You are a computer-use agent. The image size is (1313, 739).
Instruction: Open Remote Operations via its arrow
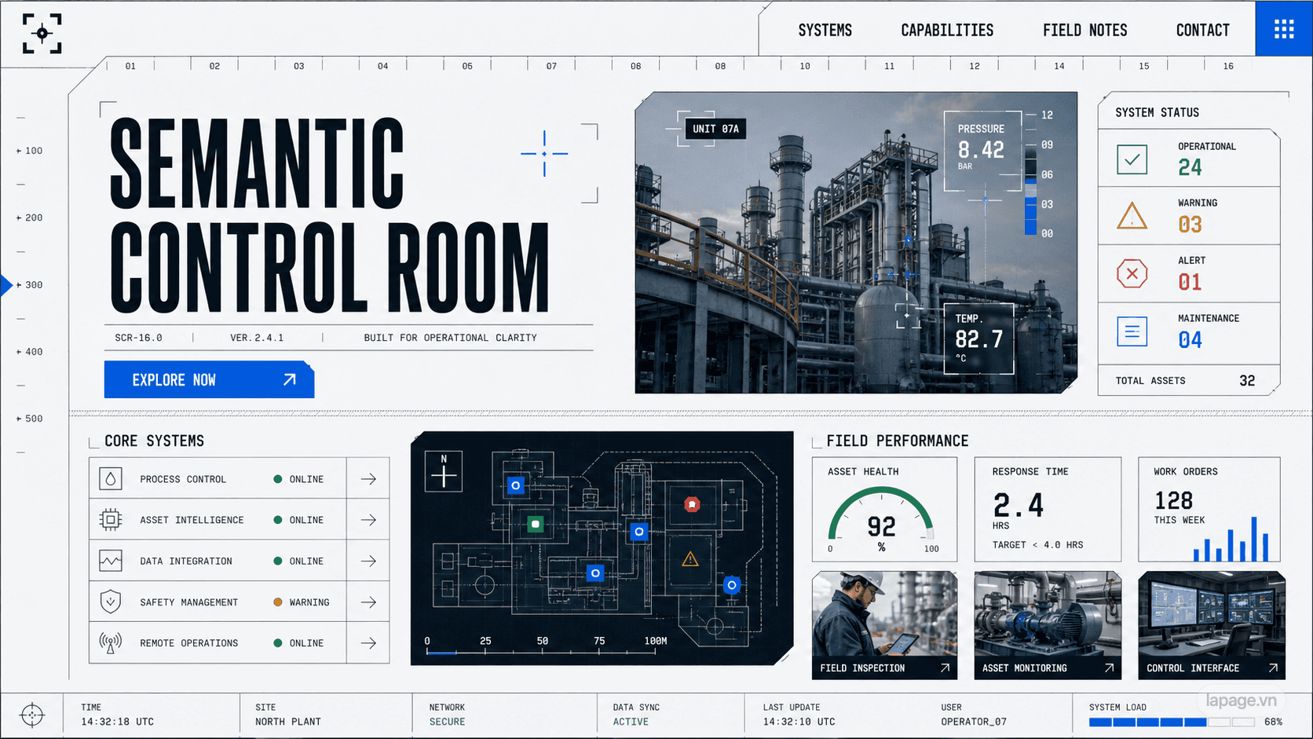(x=368, y=643)
